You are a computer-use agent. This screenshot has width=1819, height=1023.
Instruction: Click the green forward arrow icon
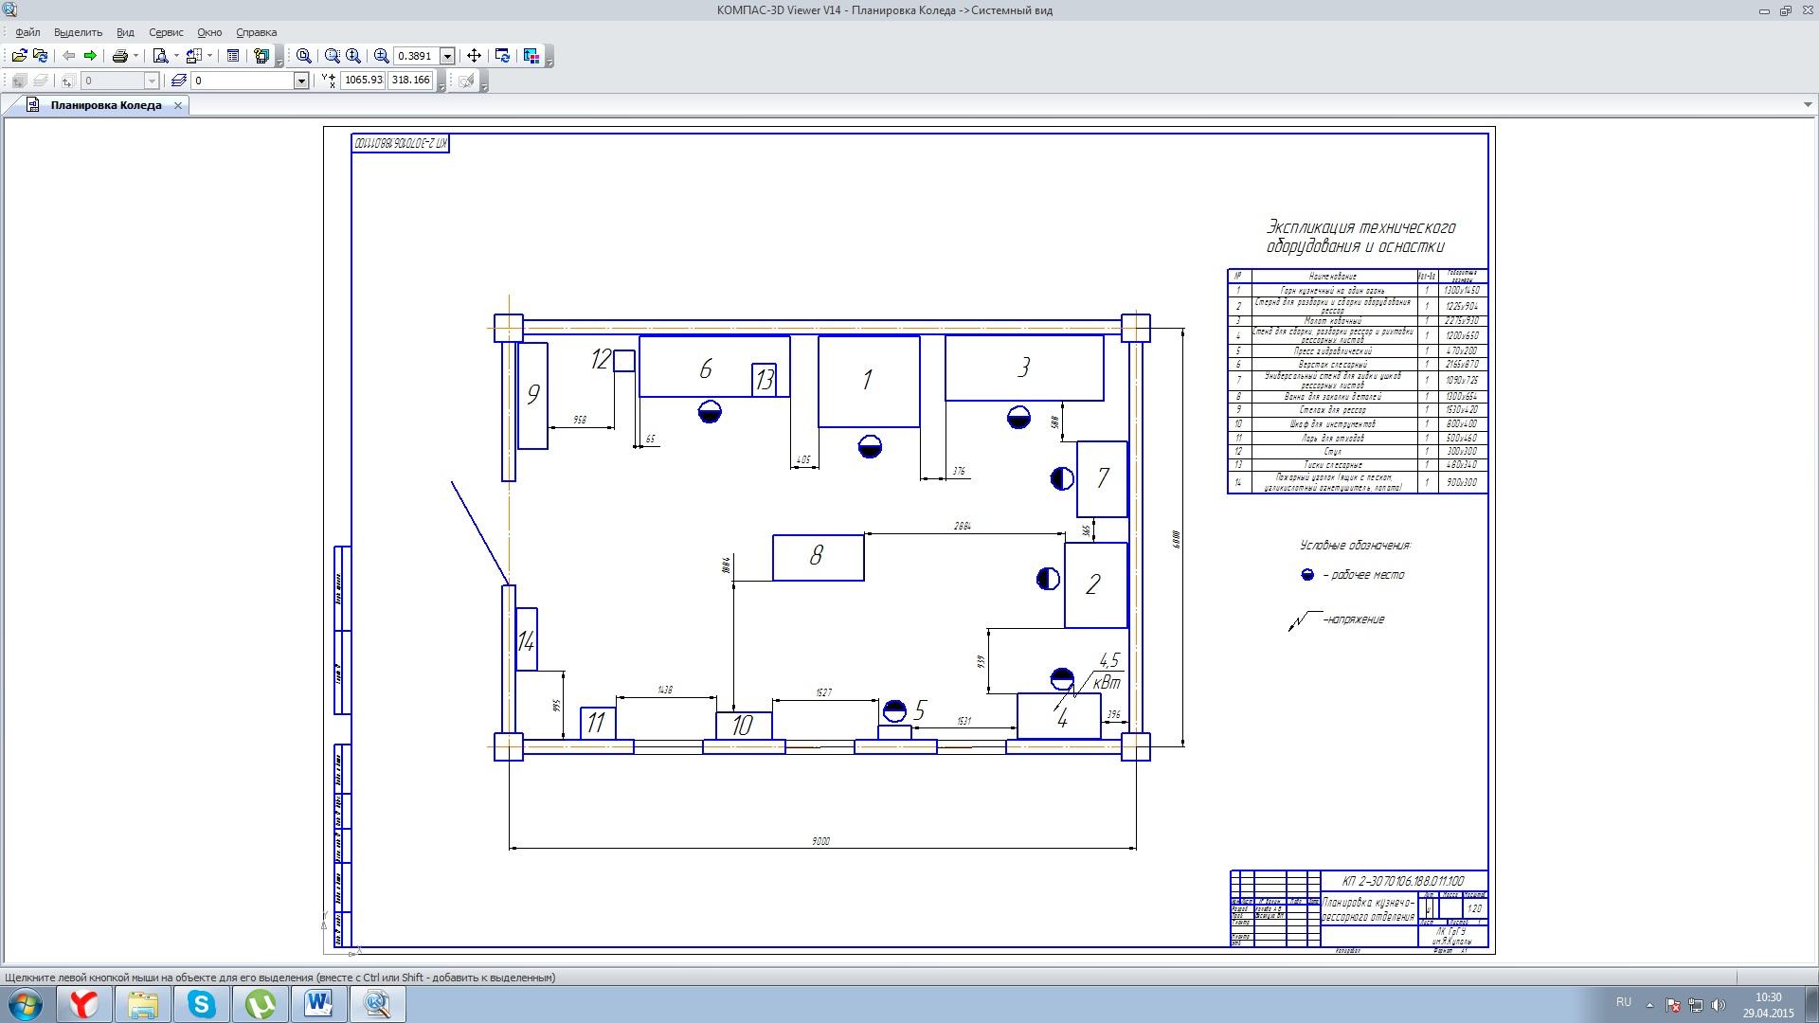(x=90, y=56)
